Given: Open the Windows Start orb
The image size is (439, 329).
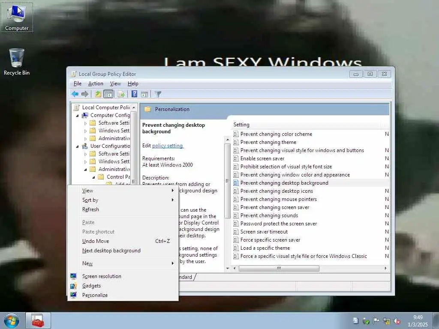Looking at the screenshot, I should (x=12, y=320).
